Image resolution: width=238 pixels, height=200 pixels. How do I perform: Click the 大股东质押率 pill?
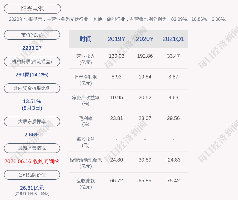(32, 122)
